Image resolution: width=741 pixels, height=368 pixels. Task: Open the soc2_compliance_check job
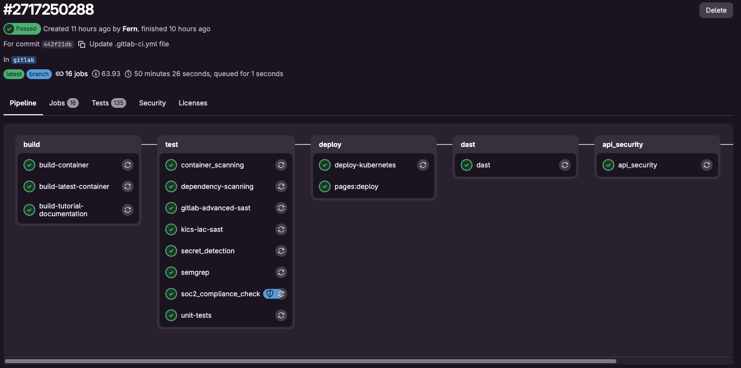[x=221, y=294]
